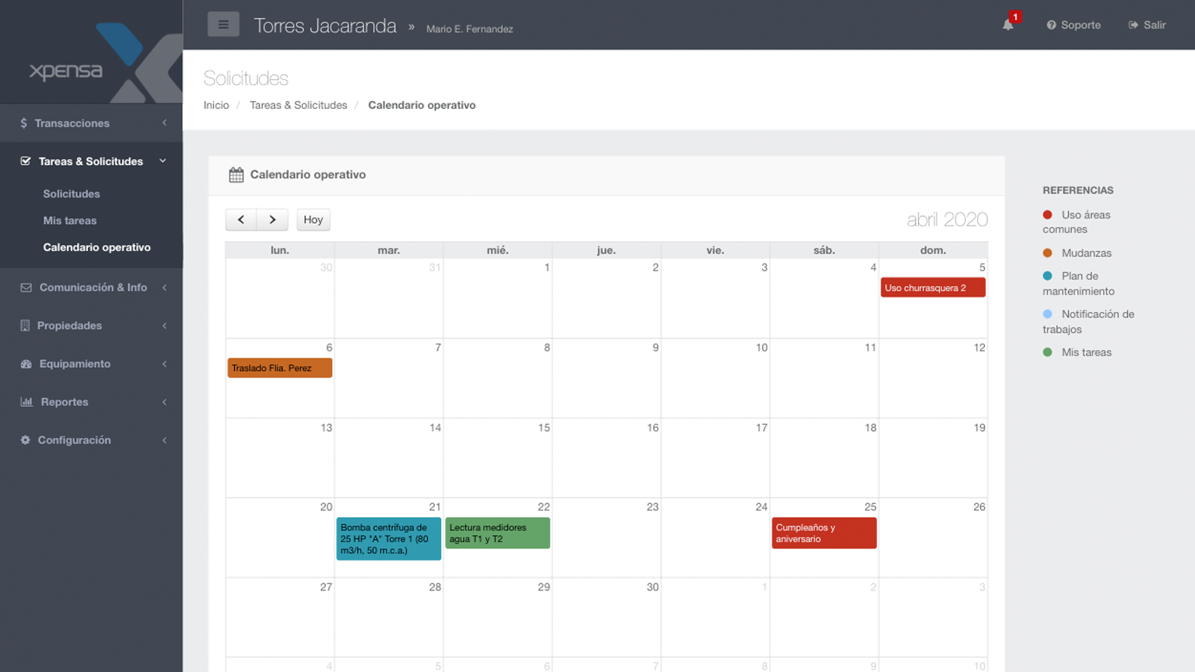Click the Equipamiento dashboard icon
The width and height of the screenshot is (1195, 672).
coord(26,363)
